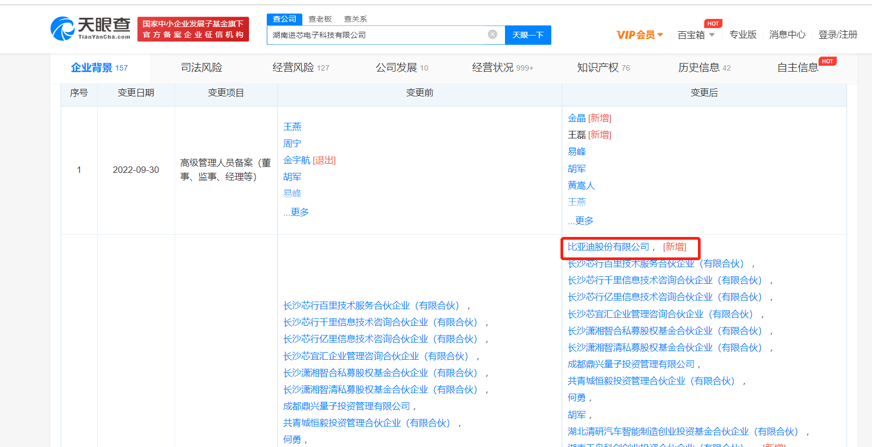872x447 pixels.
Task: Click 王磊 newly added name
Action: (x=577, y=135)
